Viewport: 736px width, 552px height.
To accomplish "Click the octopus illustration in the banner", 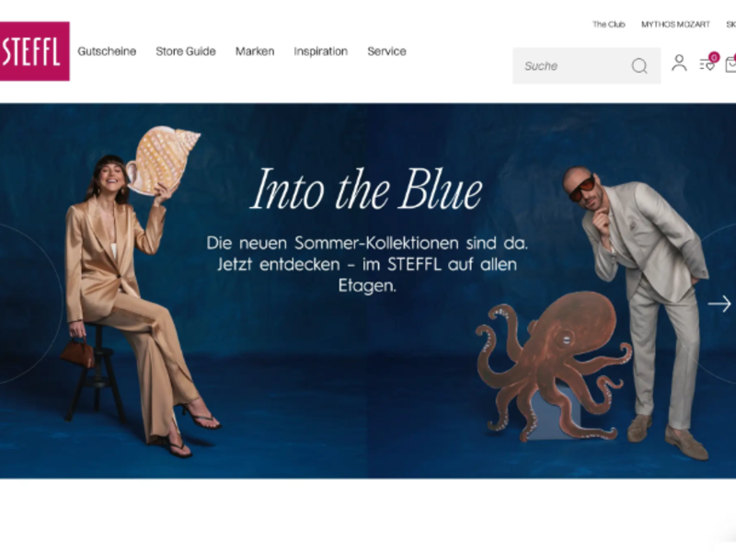I will click(x=554, y=366).
